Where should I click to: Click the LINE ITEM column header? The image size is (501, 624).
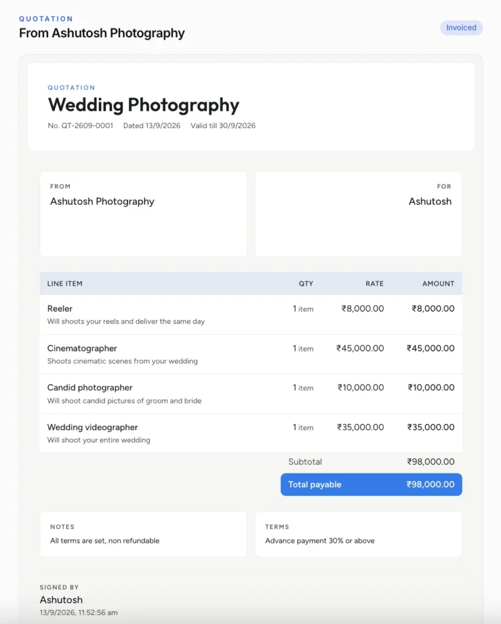click(65, 284)
